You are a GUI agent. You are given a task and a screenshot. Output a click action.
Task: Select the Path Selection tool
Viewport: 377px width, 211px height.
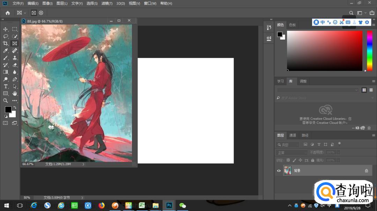click(x=15, y=86)
